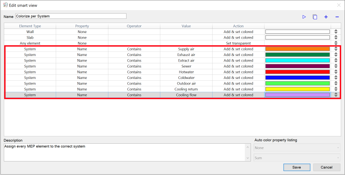Click the reorder arrows on Exhaust air row

tap(336, 55)
